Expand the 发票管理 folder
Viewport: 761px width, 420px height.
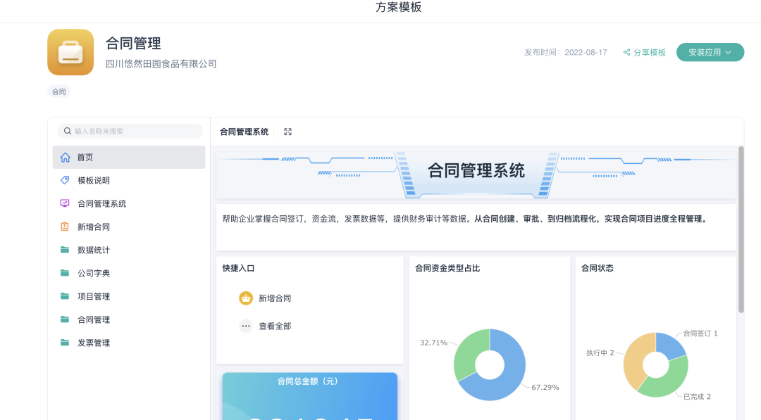(129, 343)
